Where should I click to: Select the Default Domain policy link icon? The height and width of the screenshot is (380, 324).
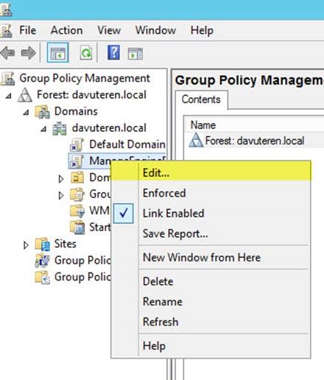[77, 144]
